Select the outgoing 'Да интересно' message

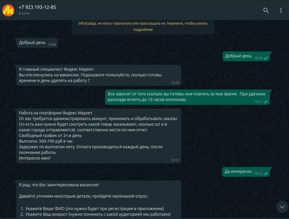coord(246,172)
